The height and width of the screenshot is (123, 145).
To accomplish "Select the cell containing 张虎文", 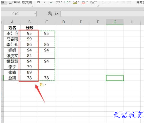I will coord(12,56).
